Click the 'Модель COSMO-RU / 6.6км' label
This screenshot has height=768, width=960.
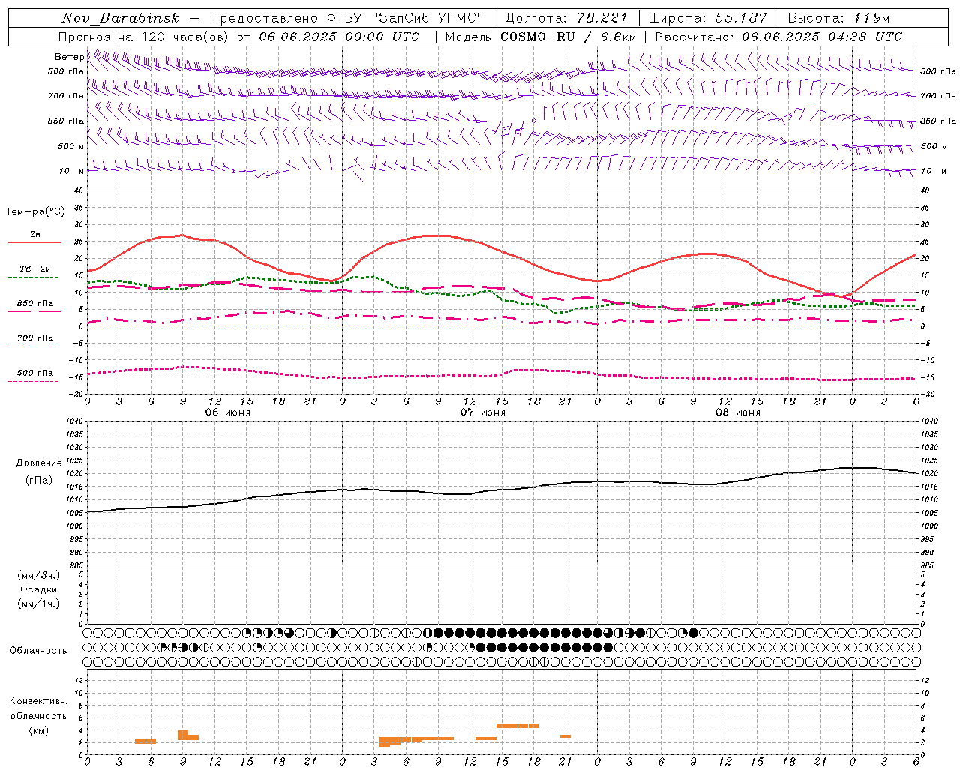coord(540,37)
